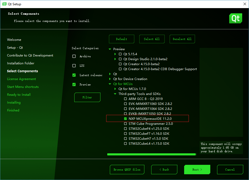Image resolution: width=249 pixels, height=180 pixels.
Task: Uncheck the Preview category checkbox
Action: click(x=74, y=85)
